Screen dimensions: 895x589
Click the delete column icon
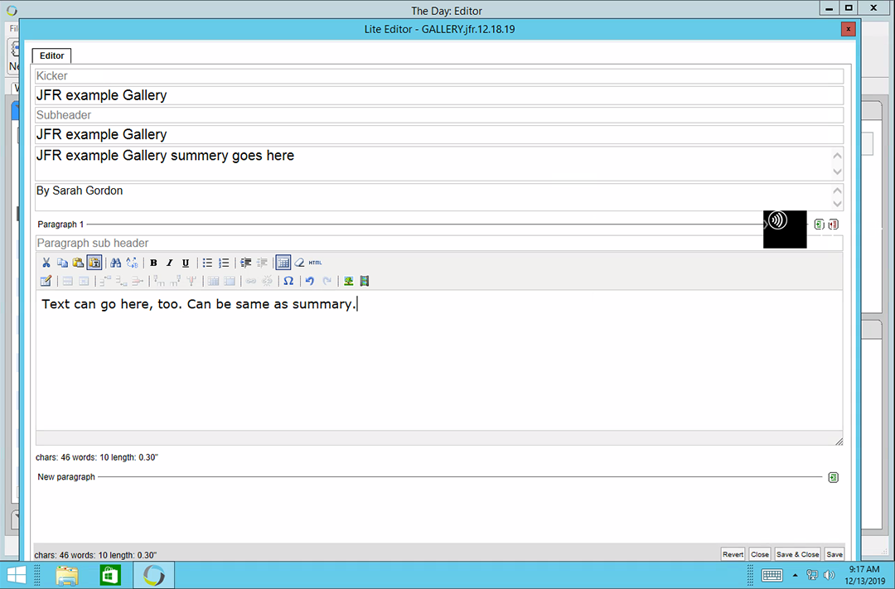191,281
